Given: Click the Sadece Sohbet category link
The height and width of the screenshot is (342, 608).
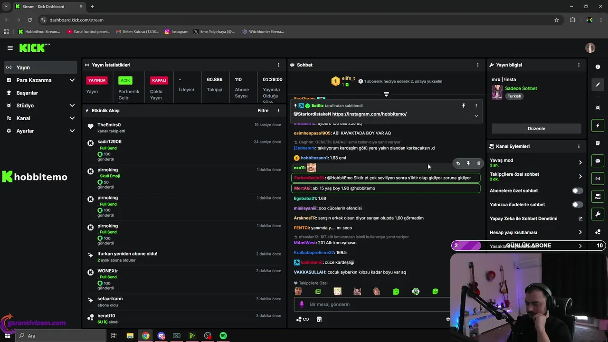Looking at the screenshot, I should tap(521, 88).
